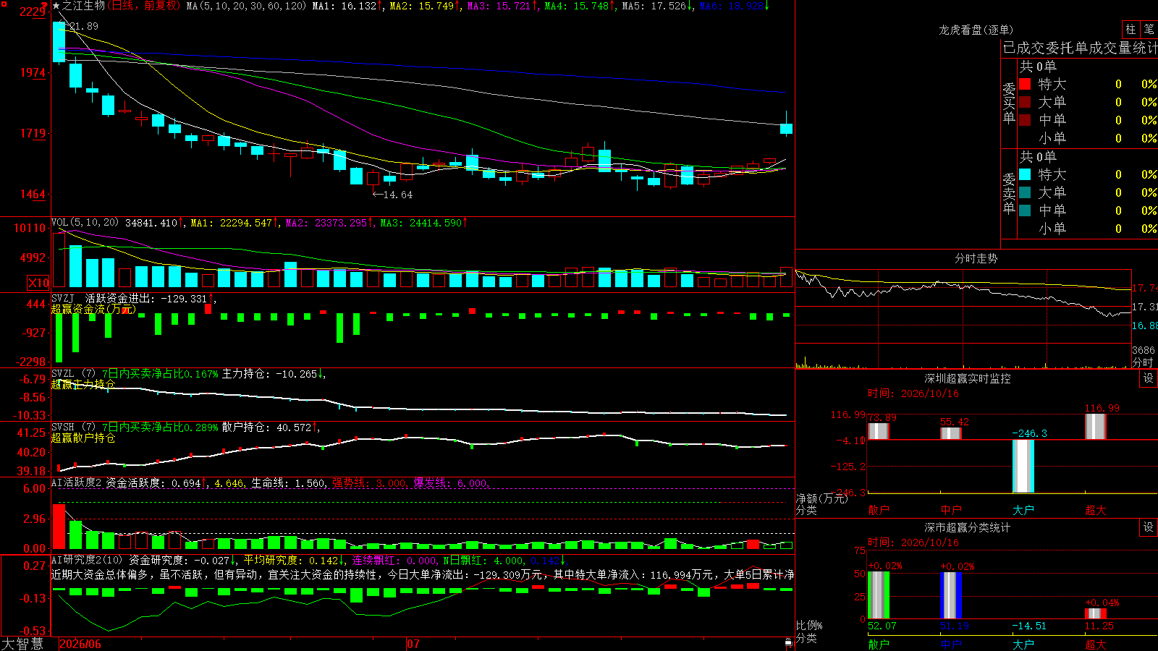Click the SVSH indicator title

[73, 427]
